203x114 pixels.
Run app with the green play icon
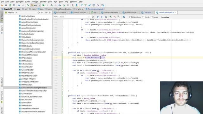43,5
